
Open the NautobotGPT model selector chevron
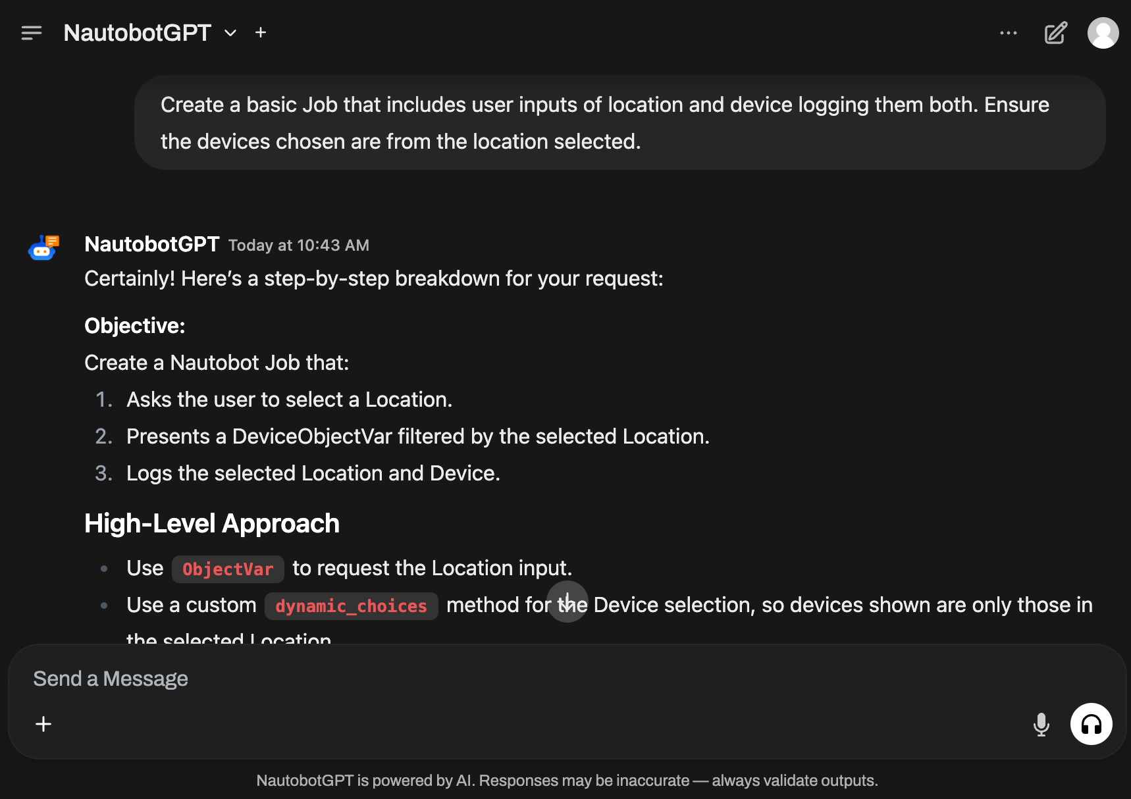pos(230,33)
